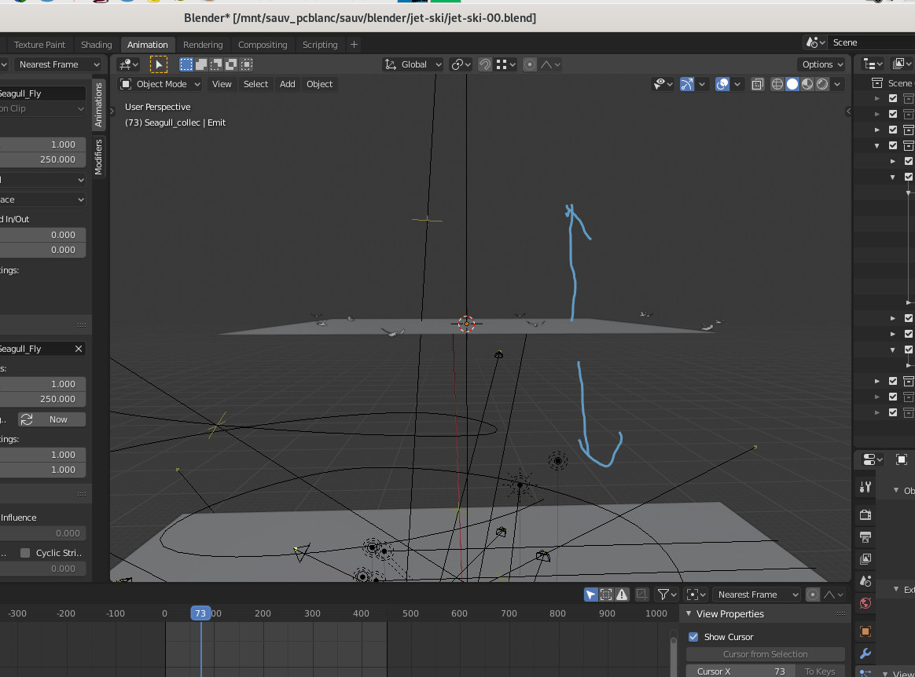
Task: Open the Output properties printer icon tab
Action: coord(865,537)
